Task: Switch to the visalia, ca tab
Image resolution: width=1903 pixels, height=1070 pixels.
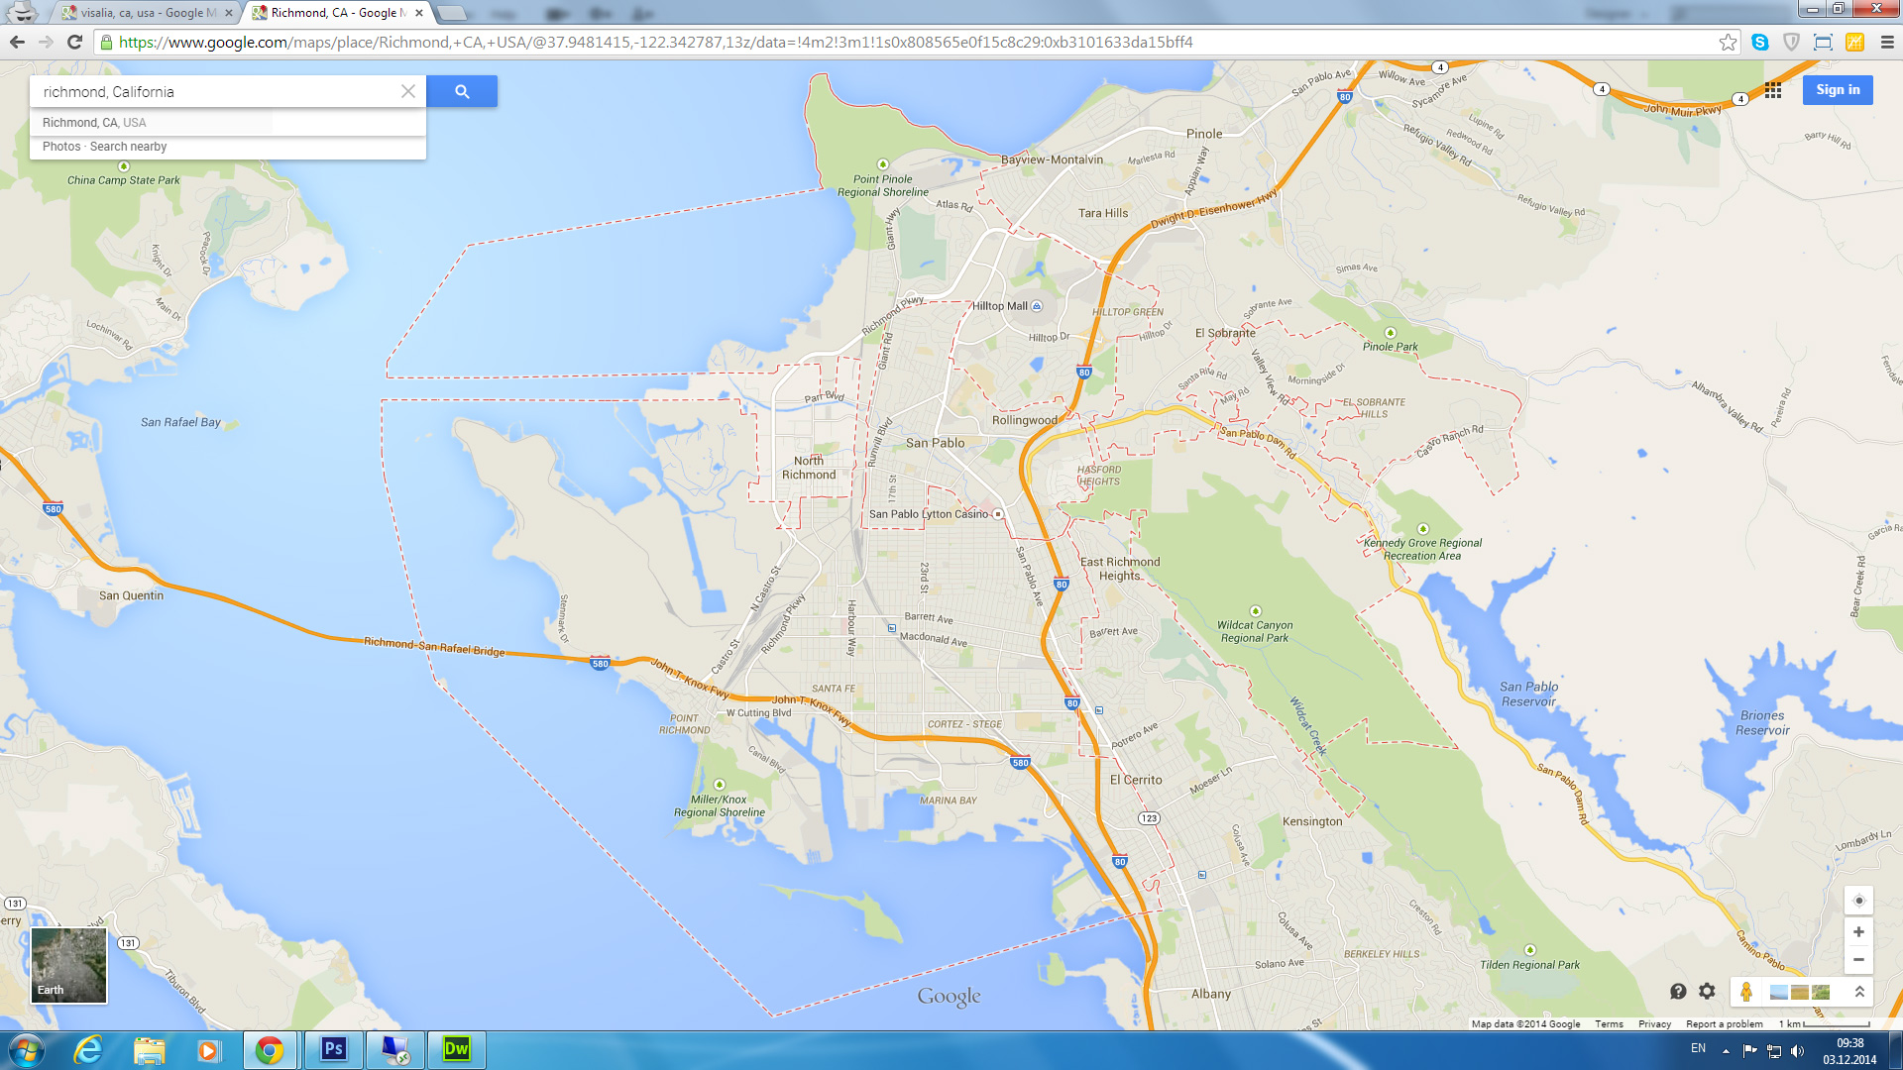Action: [147, 13]
